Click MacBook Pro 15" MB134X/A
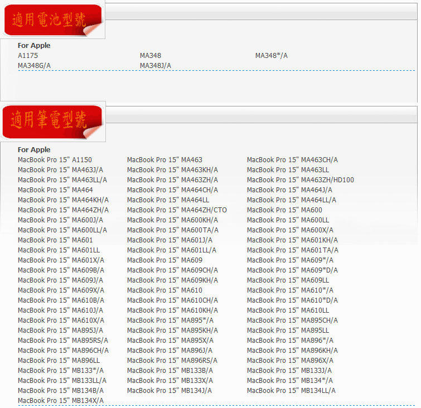The width and height of the screenshot is (421, 408). (x=61, y=400)
